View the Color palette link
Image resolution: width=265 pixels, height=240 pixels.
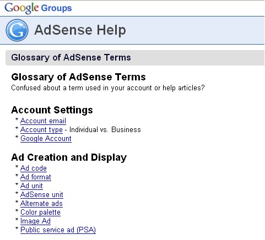tap(40, 212)
